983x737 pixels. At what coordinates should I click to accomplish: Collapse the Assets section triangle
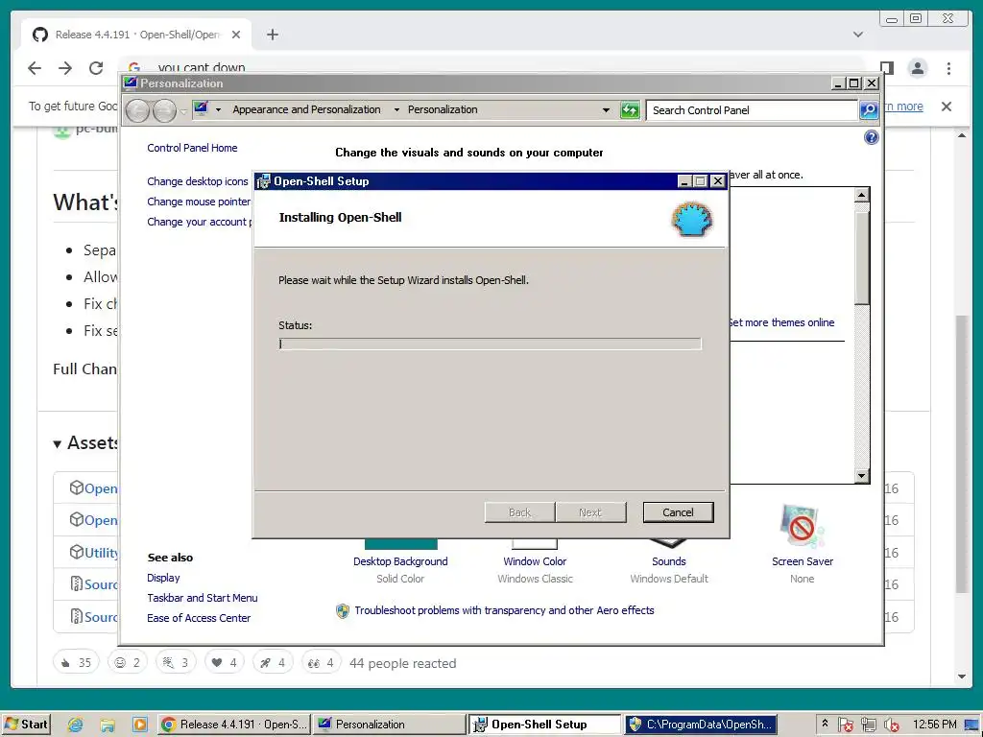pos(57,443)
